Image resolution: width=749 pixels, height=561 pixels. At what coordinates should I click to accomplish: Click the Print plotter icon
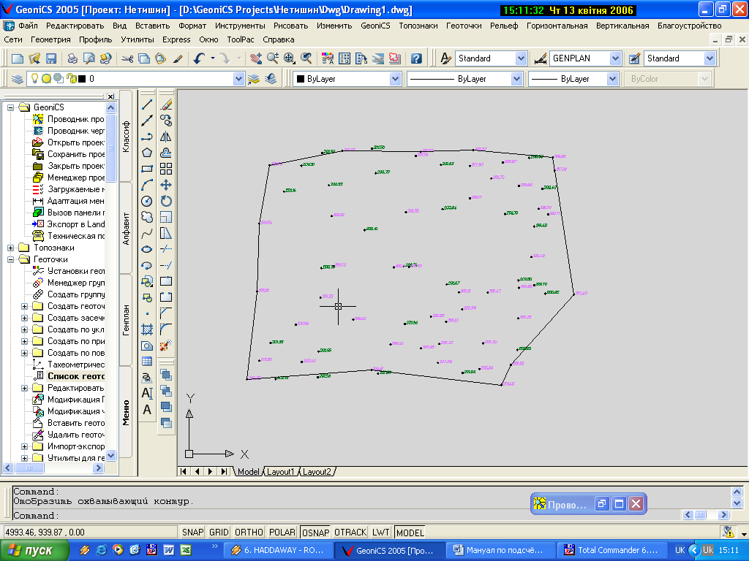(72, 58)
